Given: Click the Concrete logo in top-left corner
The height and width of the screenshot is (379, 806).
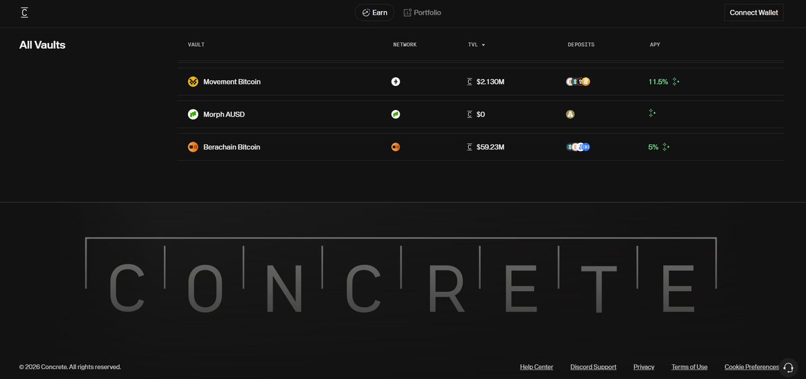Looking at the screenshot, I should 25,13.
